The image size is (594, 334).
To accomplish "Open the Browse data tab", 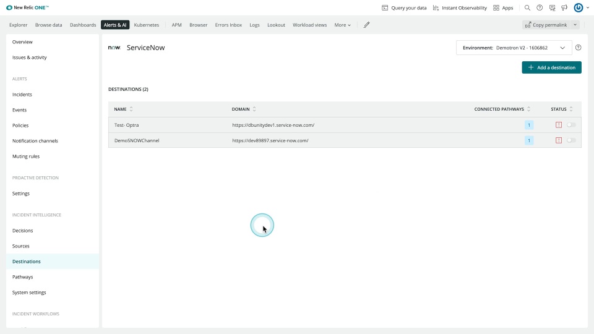I will [x=48, y=25].
